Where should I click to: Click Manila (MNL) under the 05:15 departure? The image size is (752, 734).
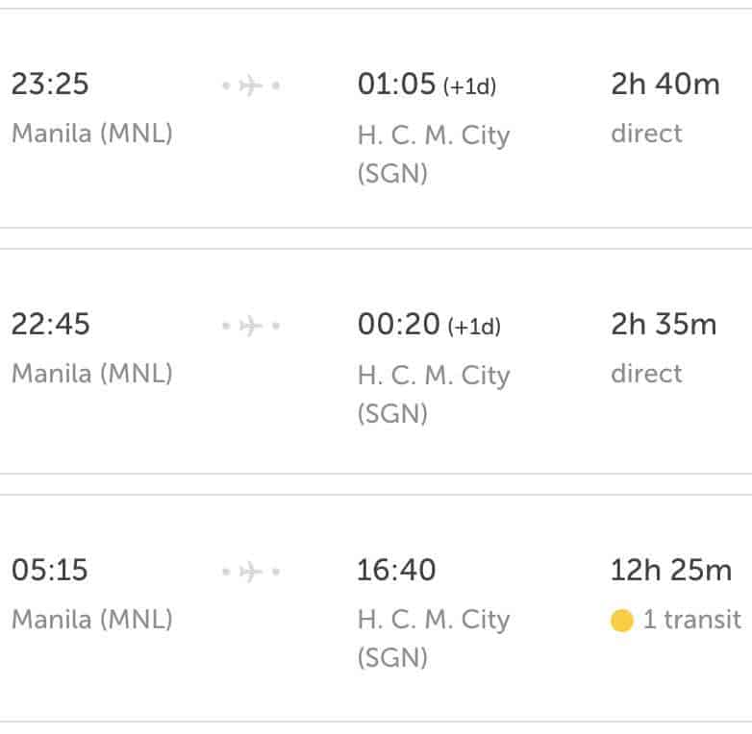click(x=91, y=619)
